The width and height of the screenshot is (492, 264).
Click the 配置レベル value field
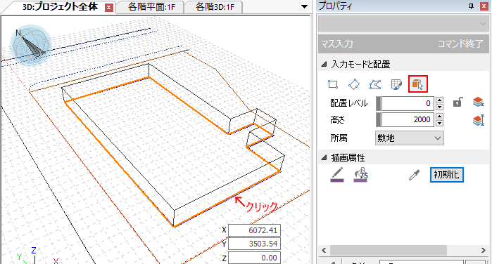pyautogui.click(x=408, y=103)
